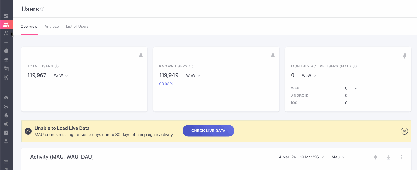Open date range 4 Mar '26 - 10 Mar '26
417x170 pixels.
pyautogui.click(x=301, y=157)
